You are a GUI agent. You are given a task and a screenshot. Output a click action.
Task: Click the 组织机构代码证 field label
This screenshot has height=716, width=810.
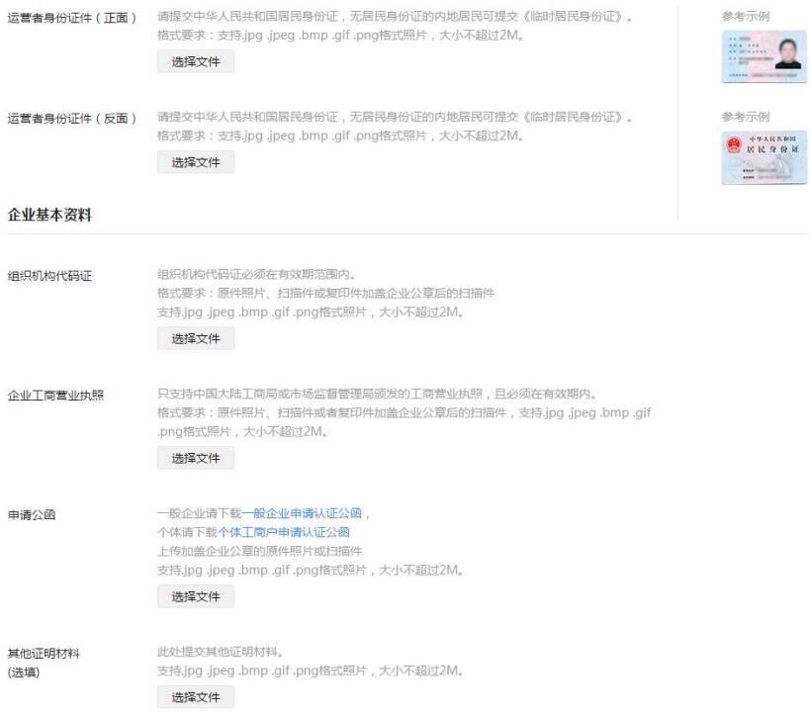[x=49, y=276]
